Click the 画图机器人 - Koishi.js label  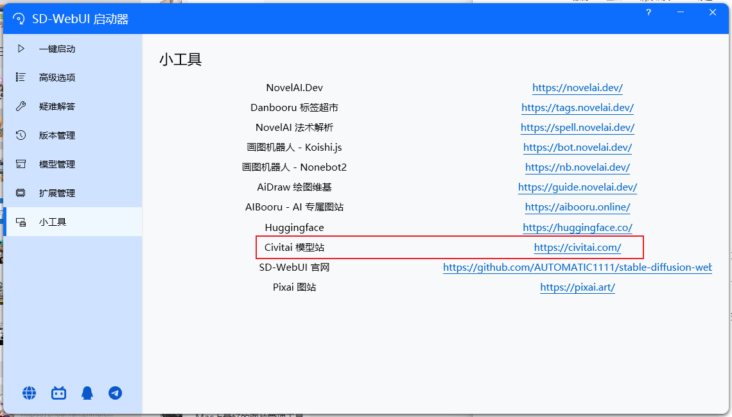coord(295,148)
